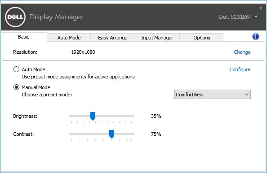Click the blue info icon
The height and width of the screenshot is (173, 267).
click(256, 36)
